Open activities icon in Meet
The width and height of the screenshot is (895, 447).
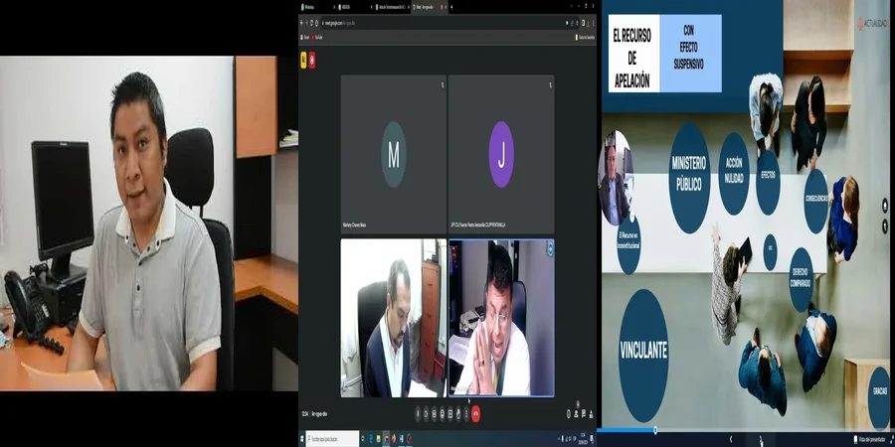592,414
